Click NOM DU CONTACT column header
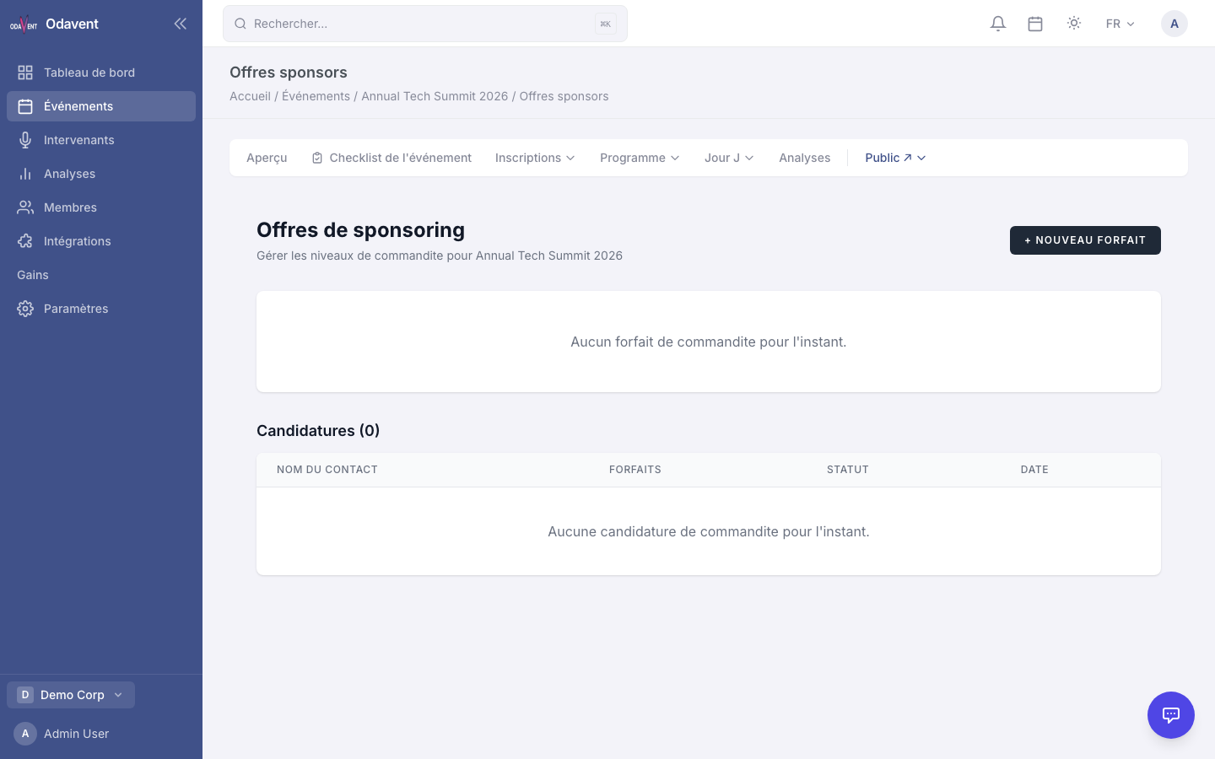This screenshot has height=759, width=1215. pos(327,470)
